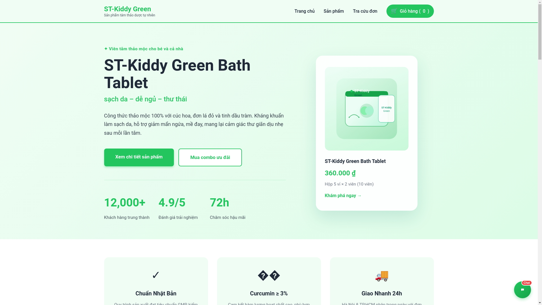The height and width of the screenshot is (305, 542).
Task: Click Xem chi tiết sản phẩm button
Action: pos(139,157)
